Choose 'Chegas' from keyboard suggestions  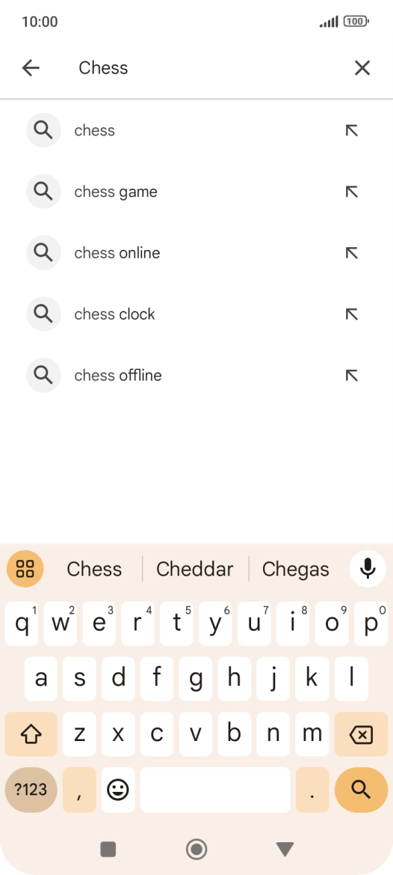click(x=296, y=568)
